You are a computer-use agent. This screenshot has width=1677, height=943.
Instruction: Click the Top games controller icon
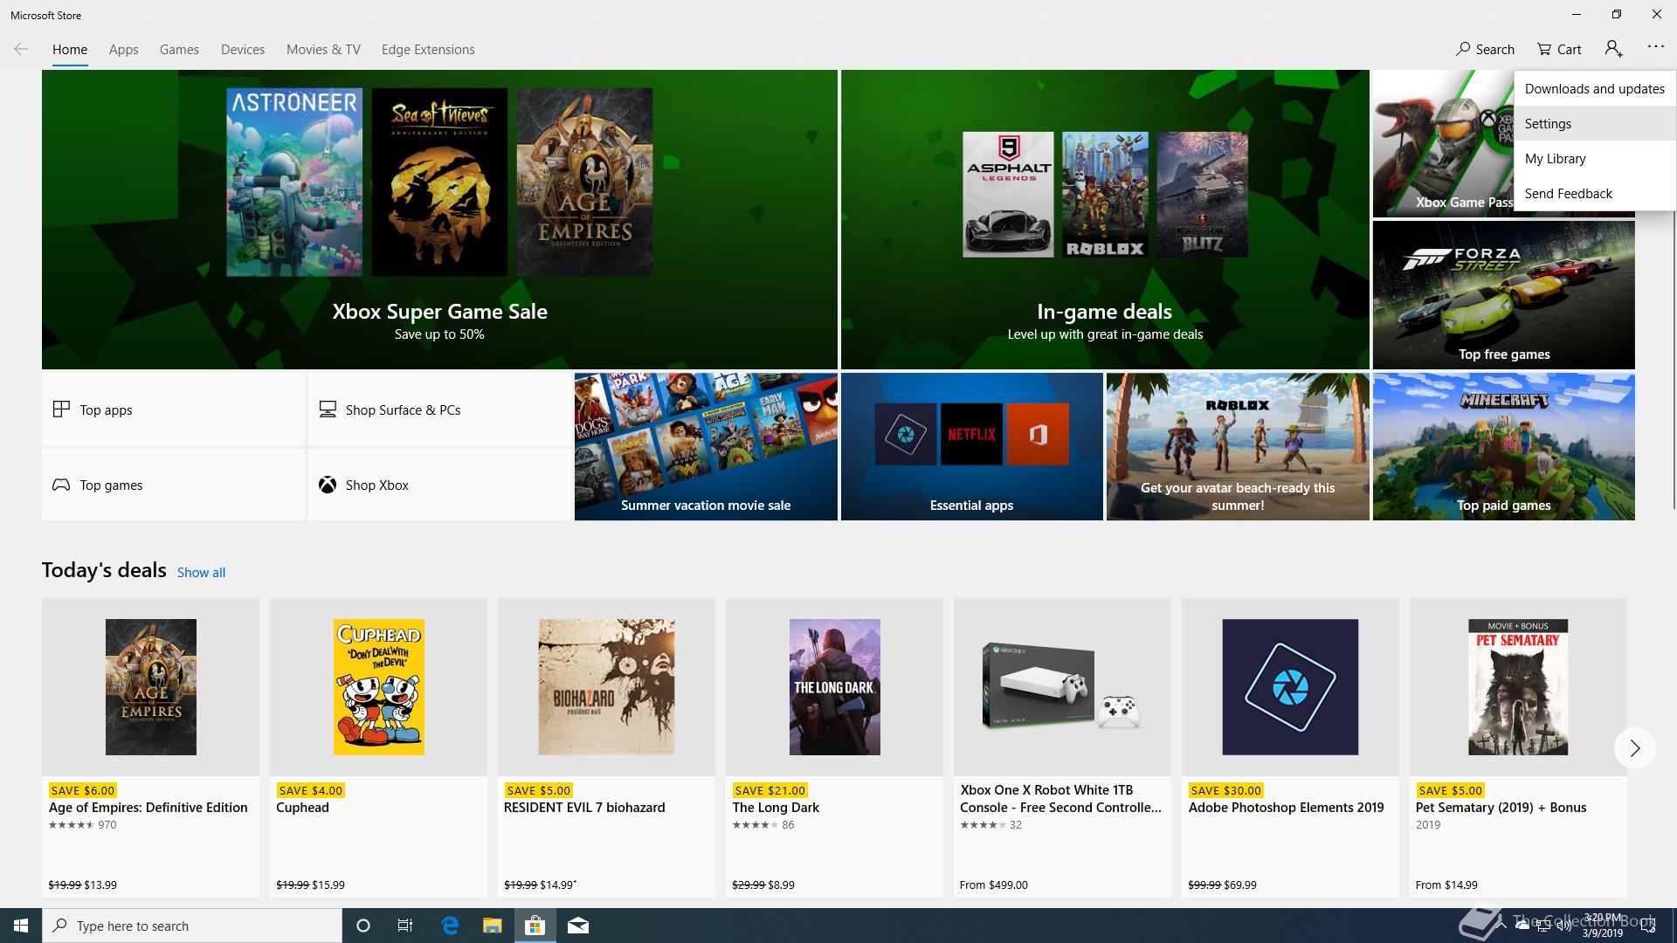click(x=61, y=485)
